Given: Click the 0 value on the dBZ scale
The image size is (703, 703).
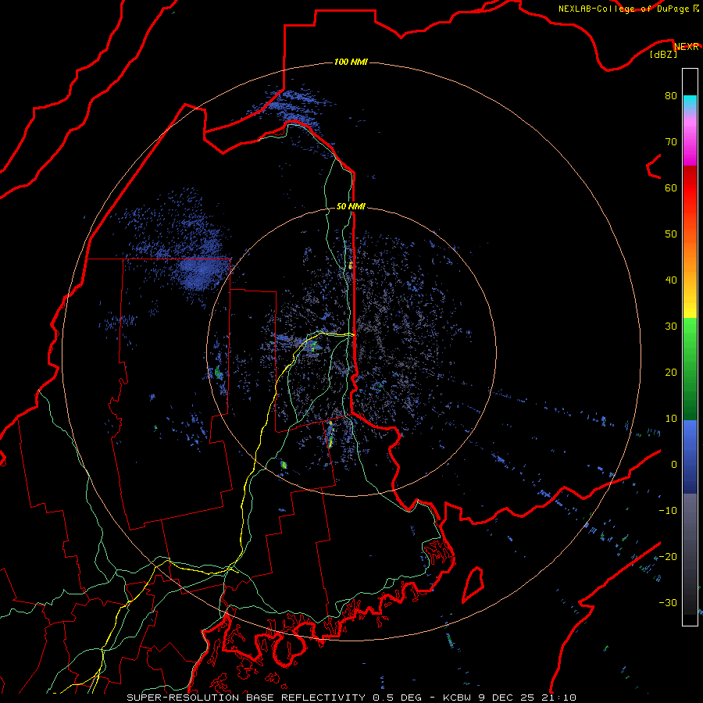Looking at the screenshot, I should [x=674, y=465].
